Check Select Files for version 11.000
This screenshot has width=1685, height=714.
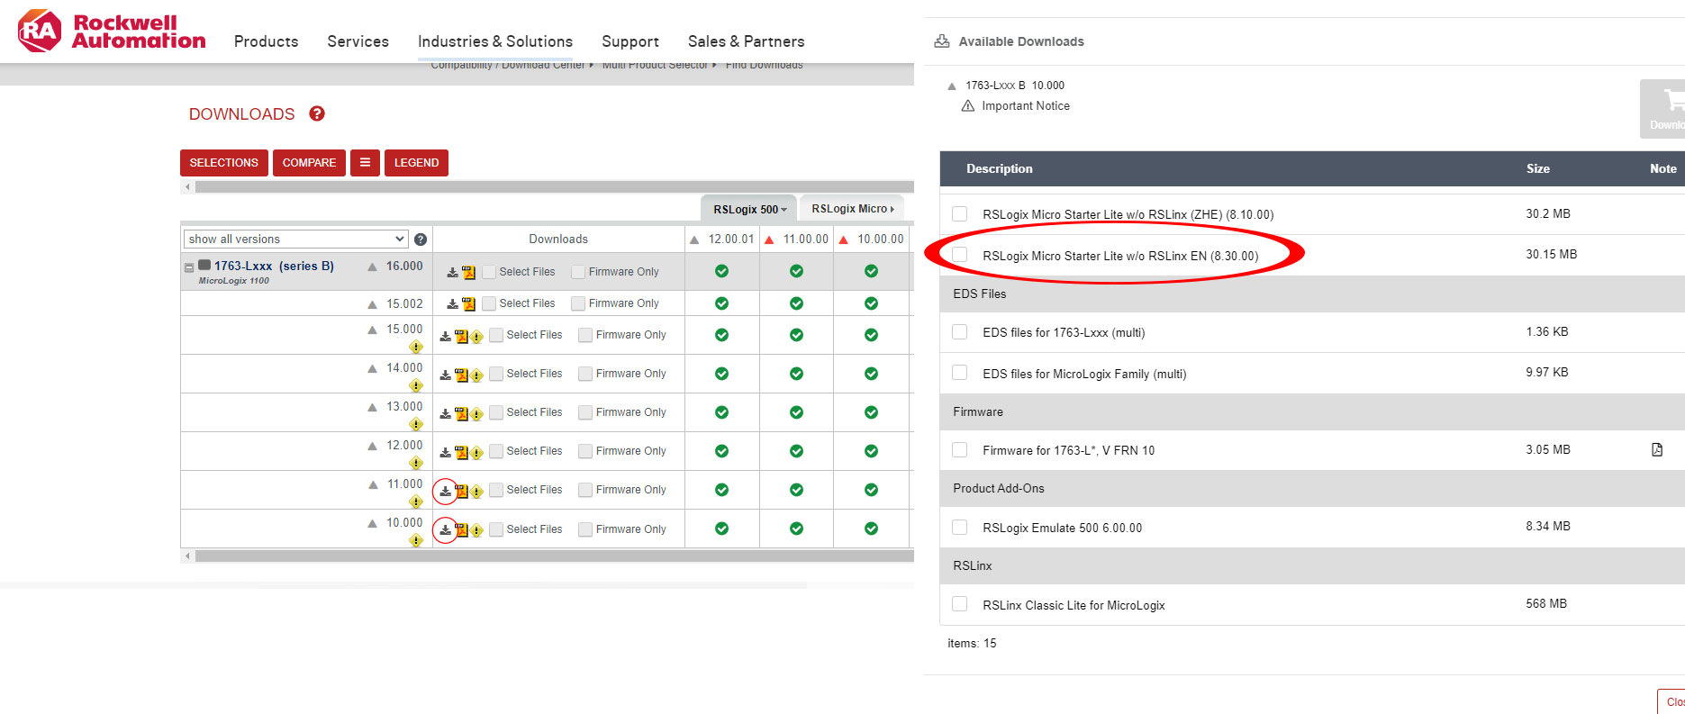tap(496, 490)
